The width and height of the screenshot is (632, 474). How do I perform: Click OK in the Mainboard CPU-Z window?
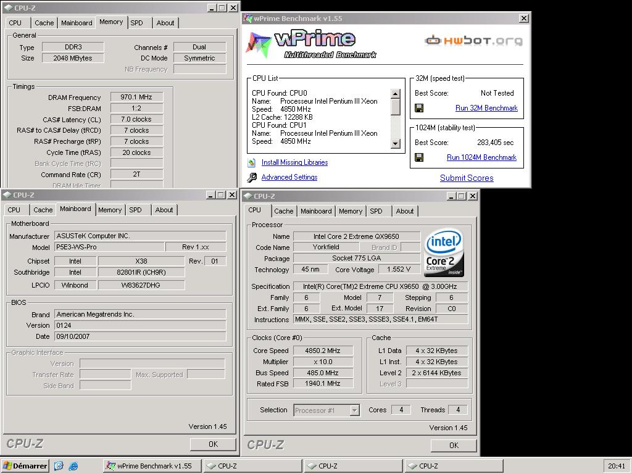click(213, 444)
